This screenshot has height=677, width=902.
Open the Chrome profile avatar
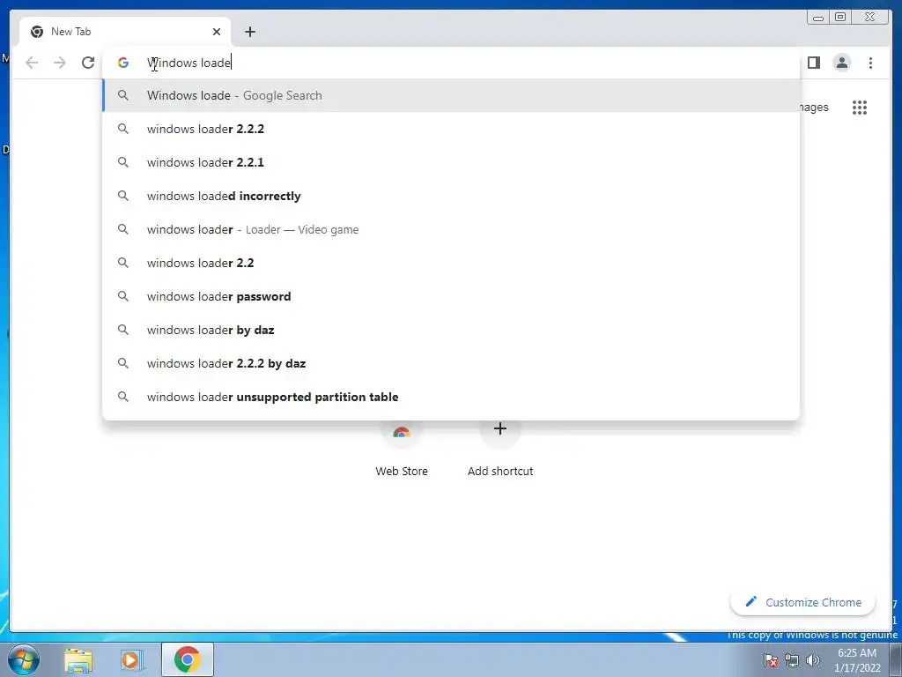click(841, 63)
